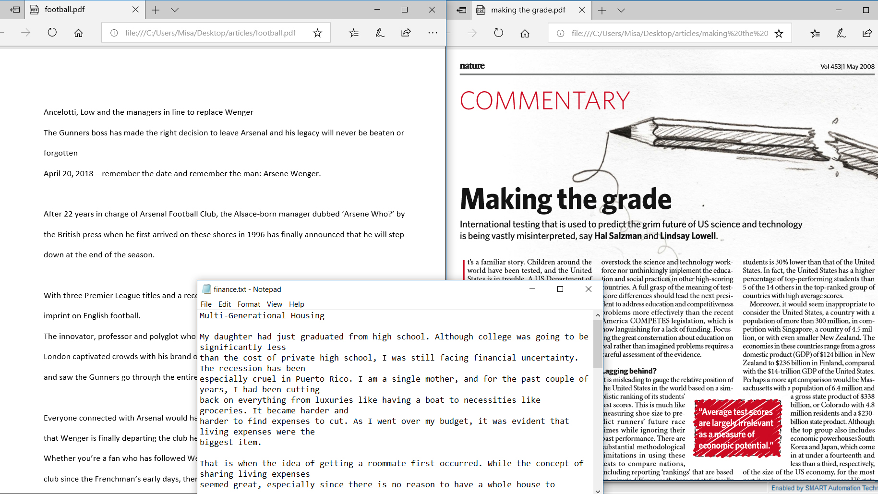Screen dimensions: 878x494
Task: Expand tab previews chevron in left window
Action: [175, 10]
